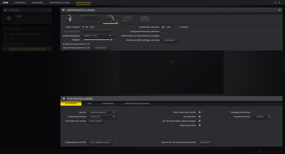Screen dimensions: 285x154
Task: Select the RGB profile entry
Action: pos(27,18)
